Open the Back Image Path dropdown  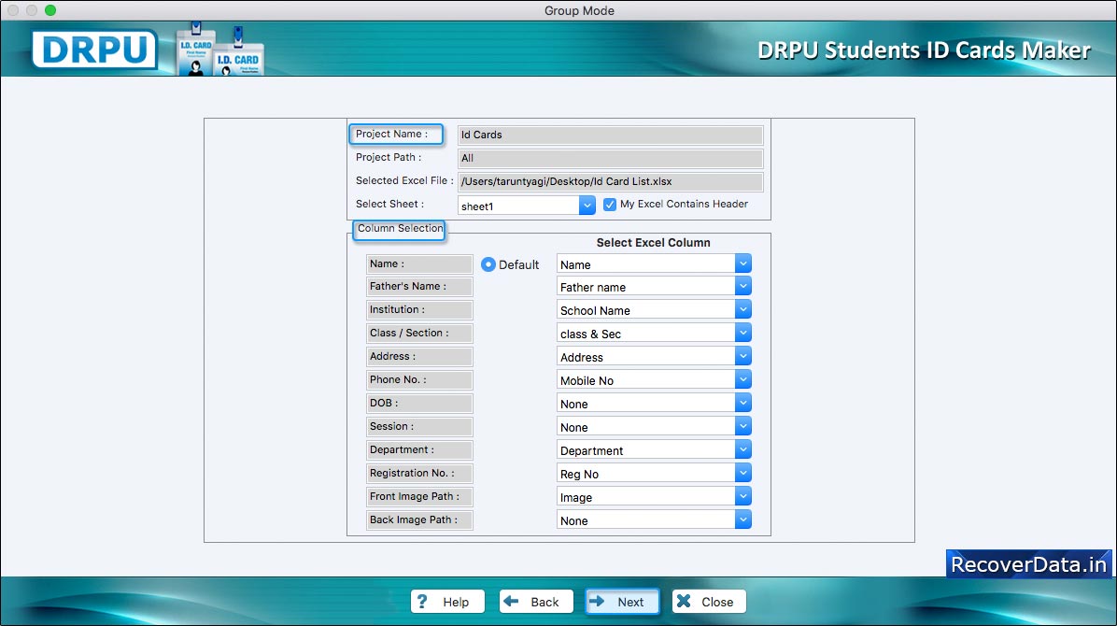pyautogui.click(x=743, y=520)
